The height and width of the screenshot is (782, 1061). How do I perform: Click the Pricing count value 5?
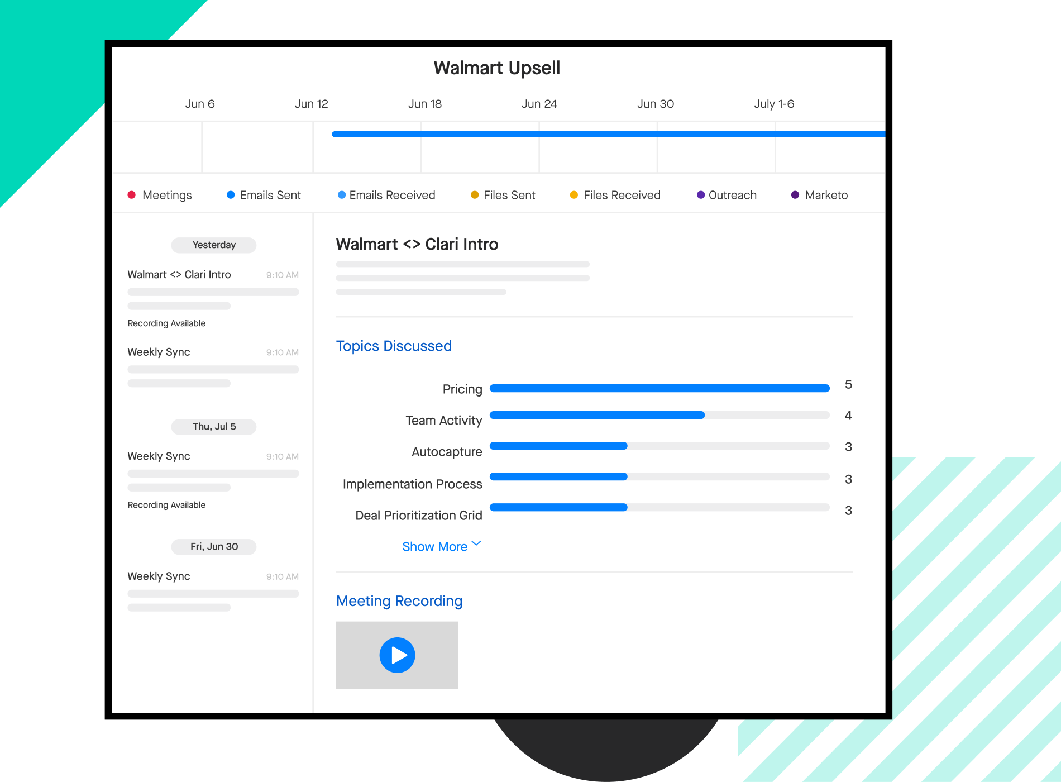(x=848, y=384)
